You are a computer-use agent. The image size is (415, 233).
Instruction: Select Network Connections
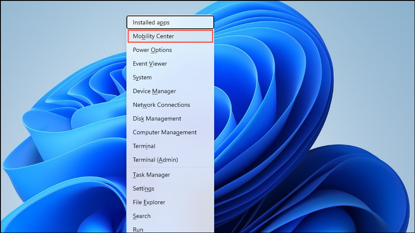coord(170,105)
